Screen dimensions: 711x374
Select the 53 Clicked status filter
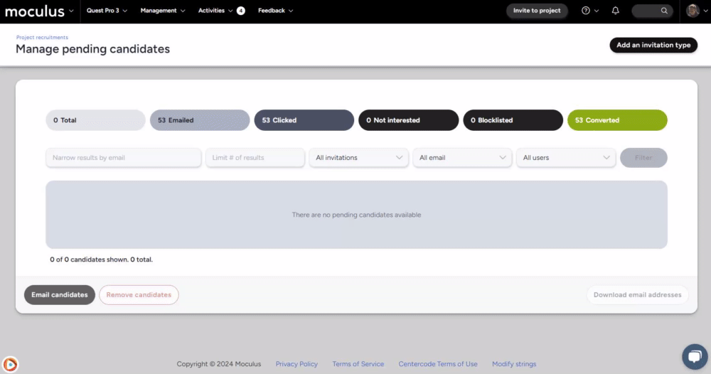click(304, 120)
